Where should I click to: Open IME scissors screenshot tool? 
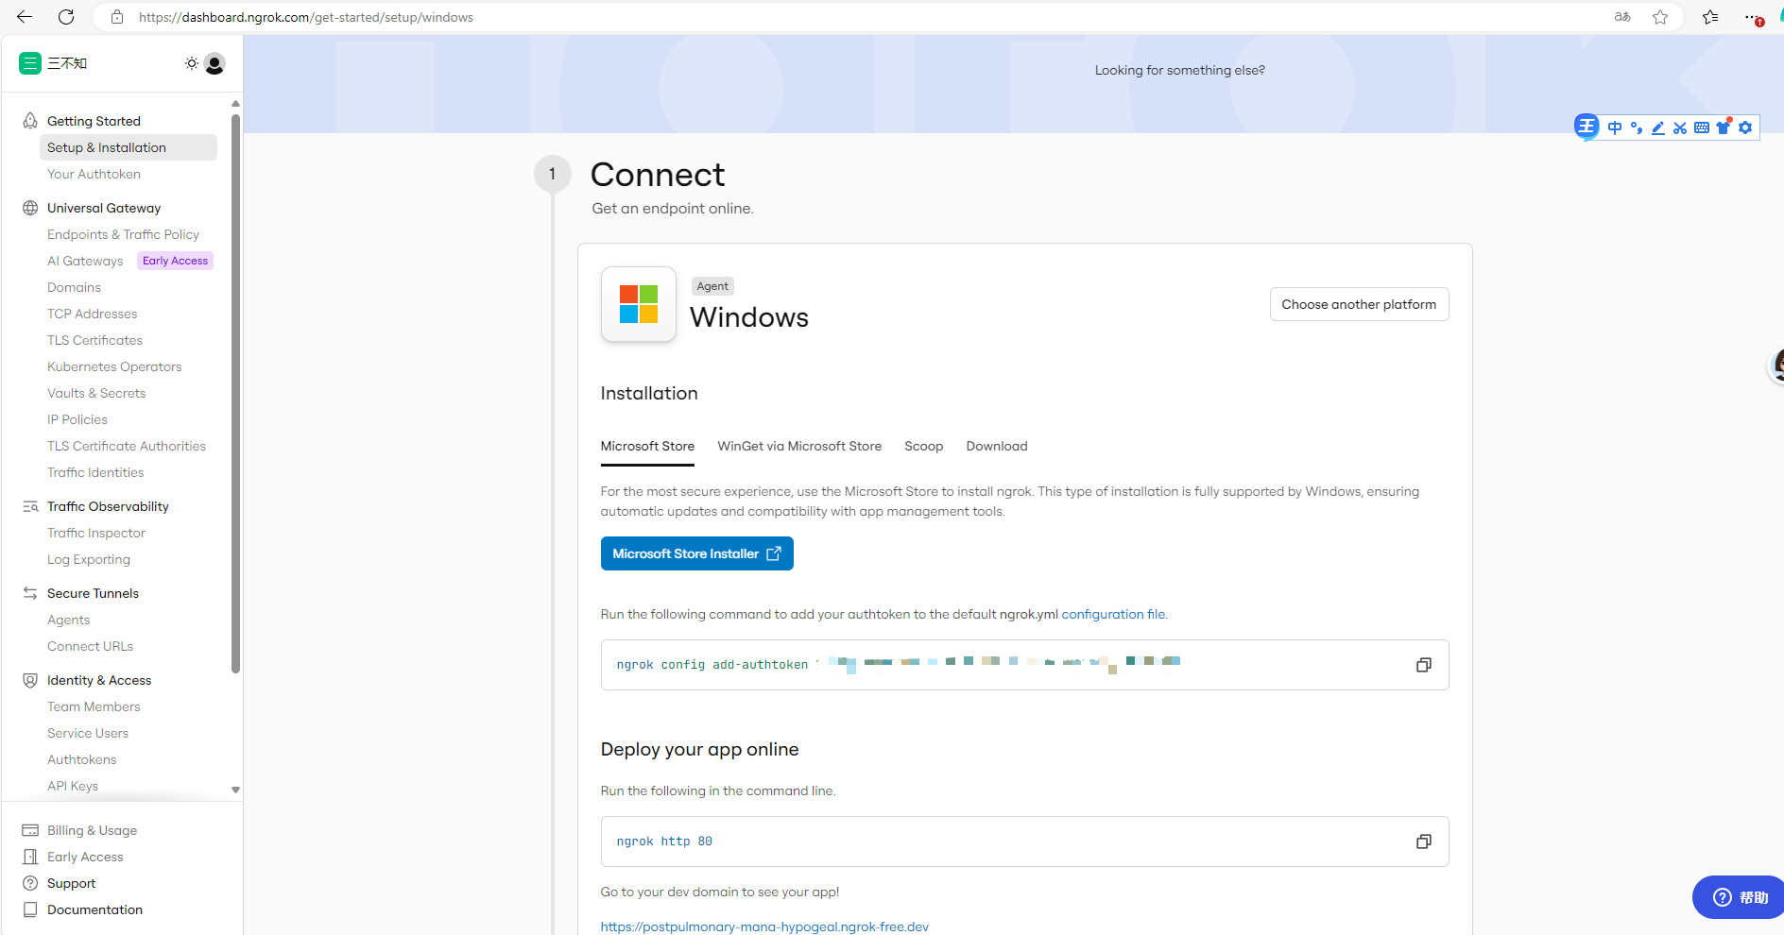1680,127
